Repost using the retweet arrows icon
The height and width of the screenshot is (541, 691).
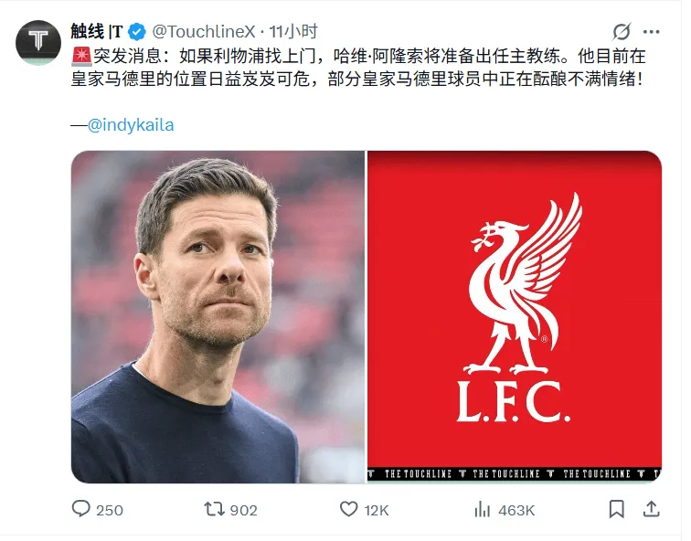214,509
